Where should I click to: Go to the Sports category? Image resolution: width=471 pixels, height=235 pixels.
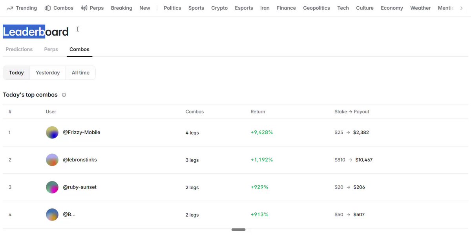coord(196,8)
